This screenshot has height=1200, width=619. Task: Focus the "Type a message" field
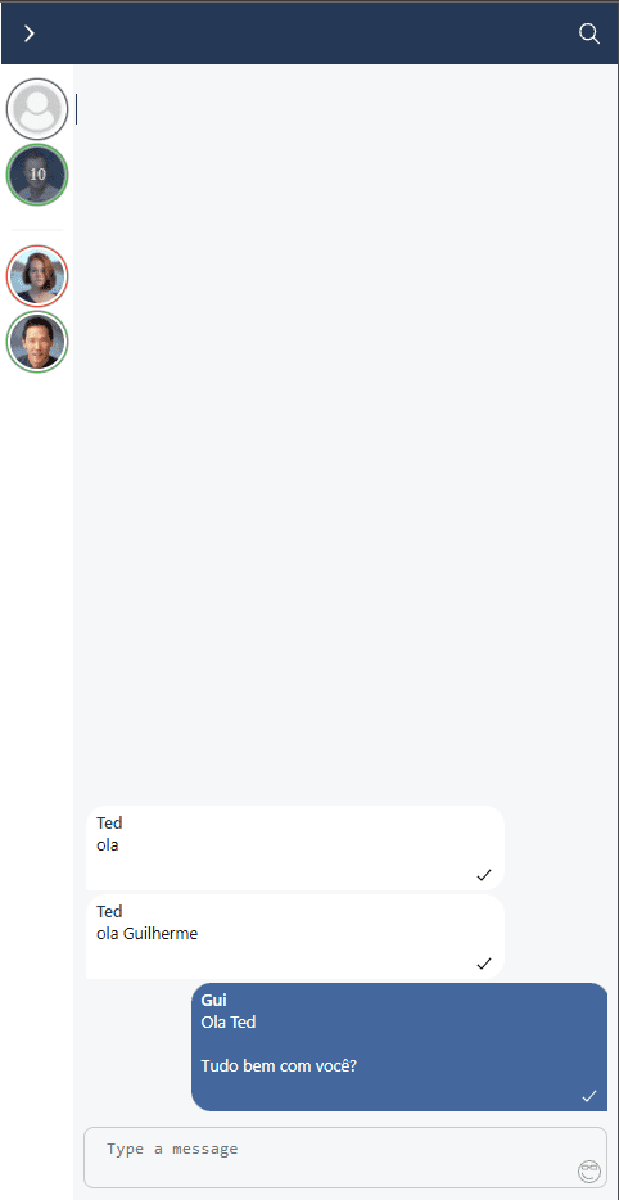pyautogui.click(x=345, y=1158)
